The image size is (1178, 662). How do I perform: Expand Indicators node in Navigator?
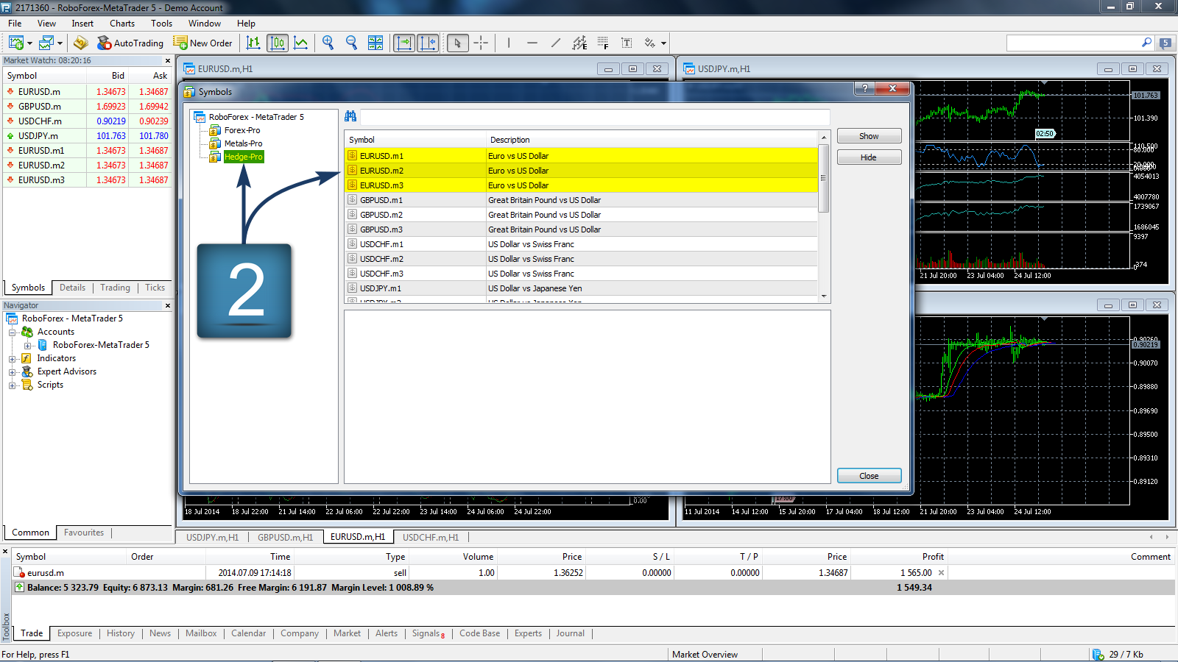point(13,359)
